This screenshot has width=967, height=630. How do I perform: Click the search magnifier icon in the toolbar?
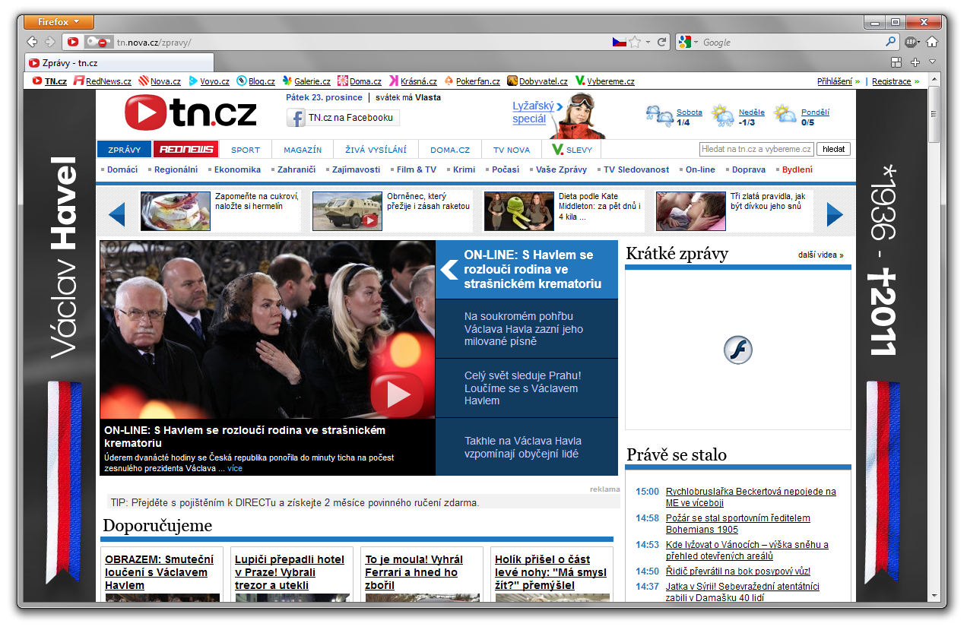point(892,42)
